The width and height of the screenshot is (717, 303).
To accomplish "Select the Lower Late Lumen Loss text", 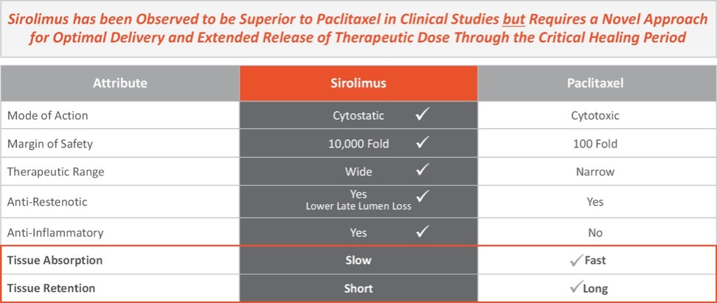I will coord(358,206).
